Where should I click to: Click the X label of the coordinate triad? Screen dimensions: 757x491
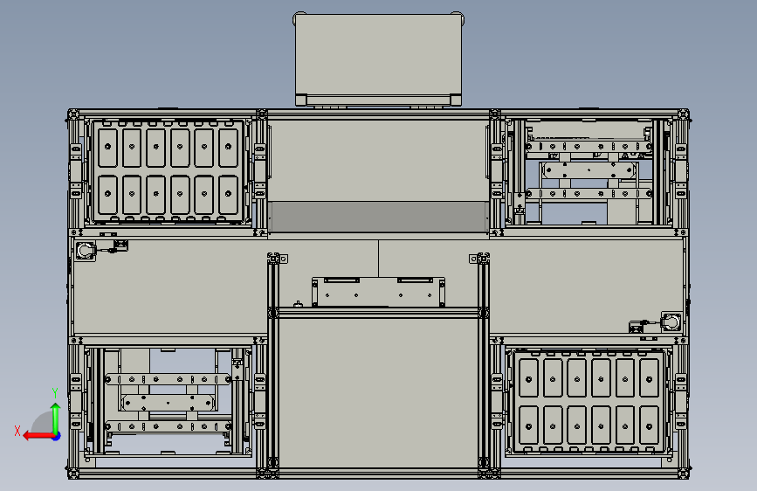click(17, 431)
